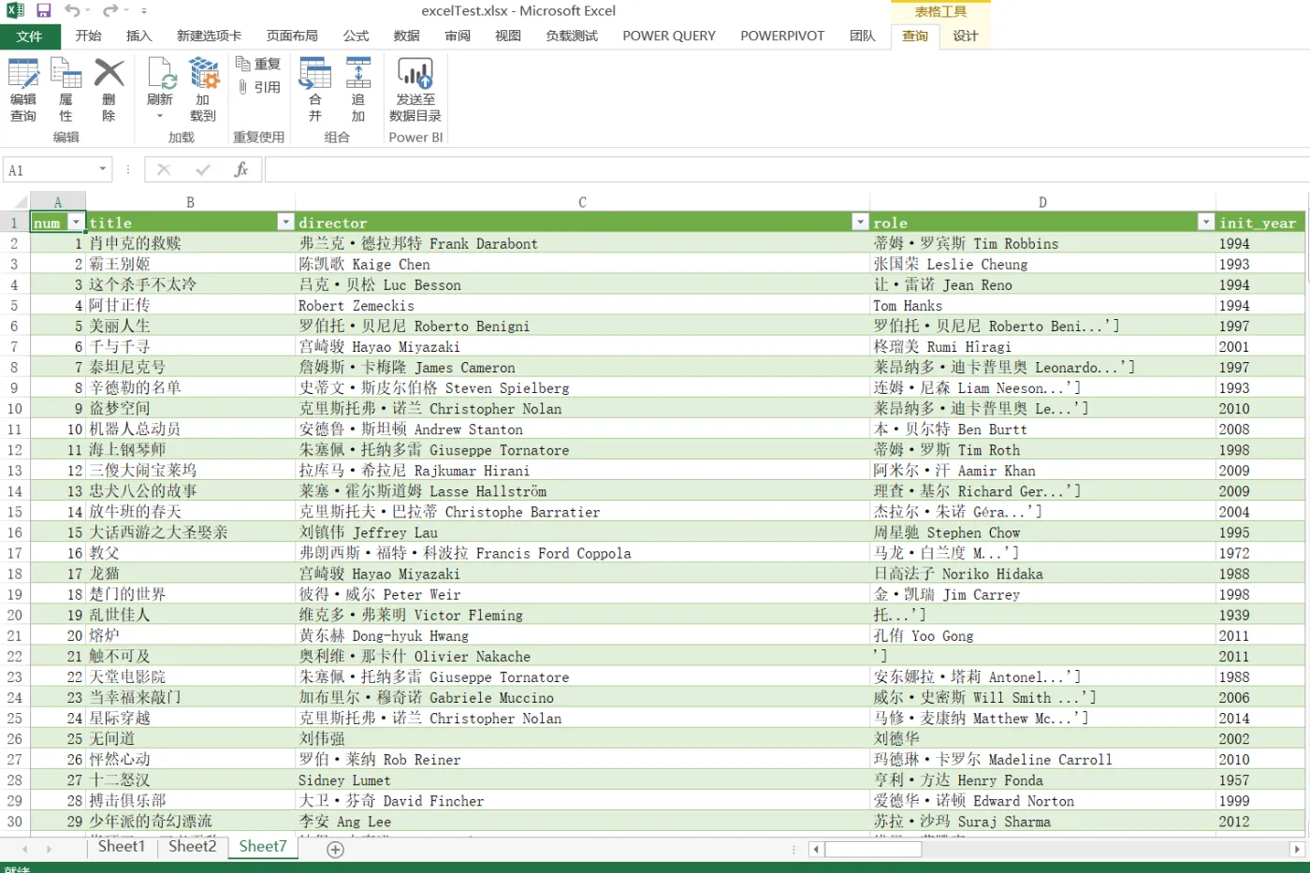
Task: Open the Customize Quick Access Toolbar dropdown
Action: (144, 11)
